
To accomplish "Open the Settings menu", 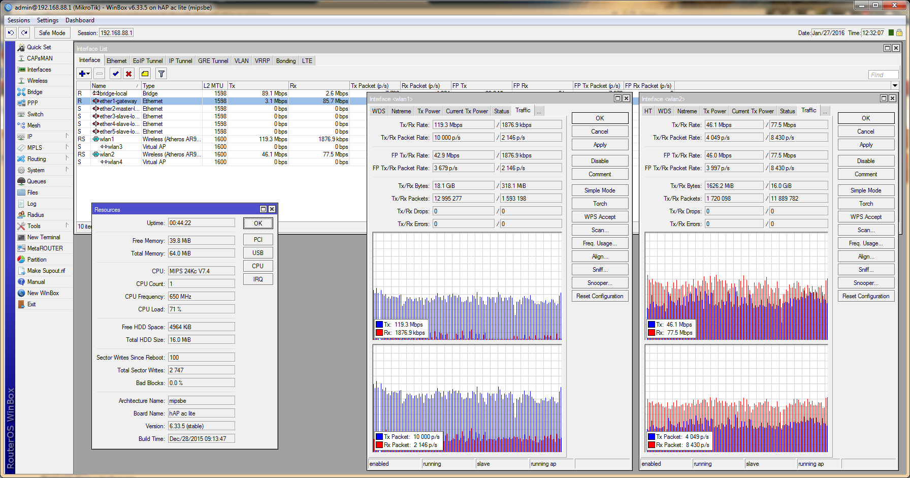I will click(47, 20).
